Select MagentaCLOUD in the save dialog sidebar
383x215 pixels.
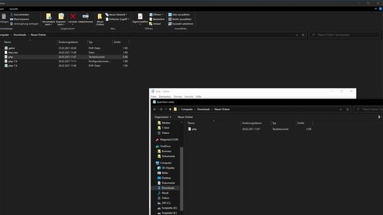click(169, 140)
